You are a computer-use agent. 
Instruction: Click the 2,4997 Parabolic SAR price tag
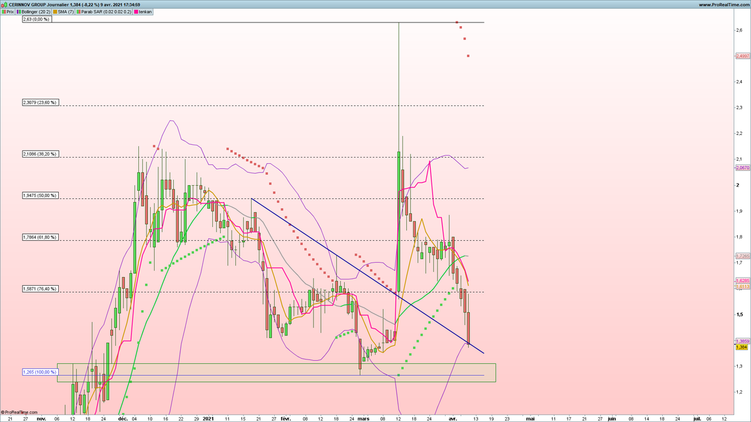pos(742,56)
